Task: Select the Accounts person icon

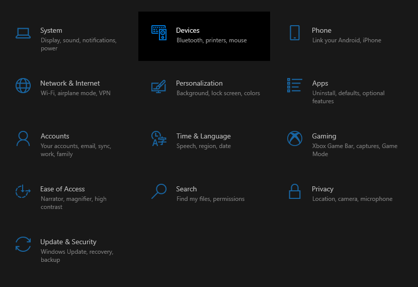Action: 23,138
